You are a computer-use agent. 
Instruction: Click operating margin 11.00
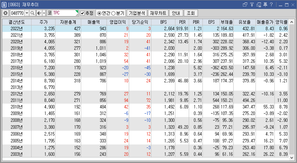(x=282, y=100)
